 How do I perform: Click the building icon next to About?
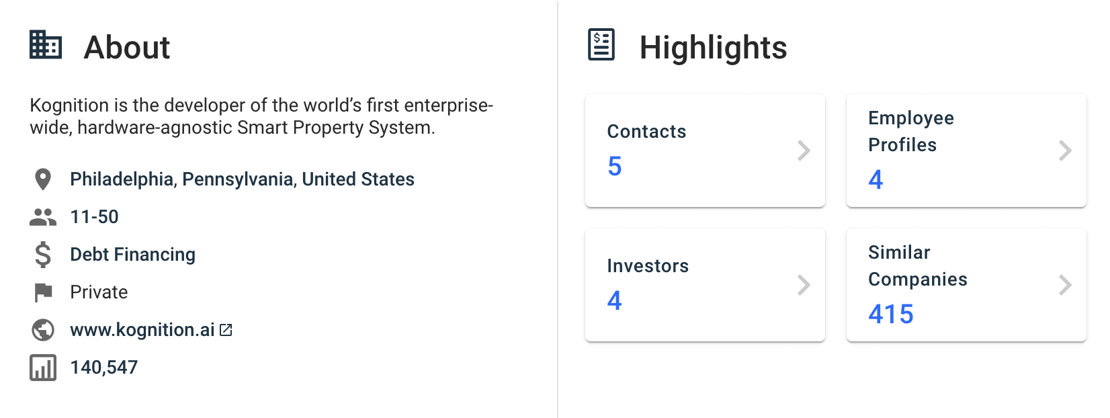click(x=45, y=47)
